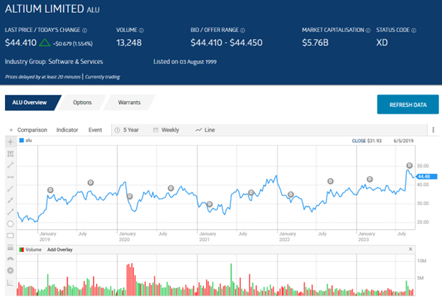Switch to the Warrants tab
442x300 pixels.
coord(129,103)
